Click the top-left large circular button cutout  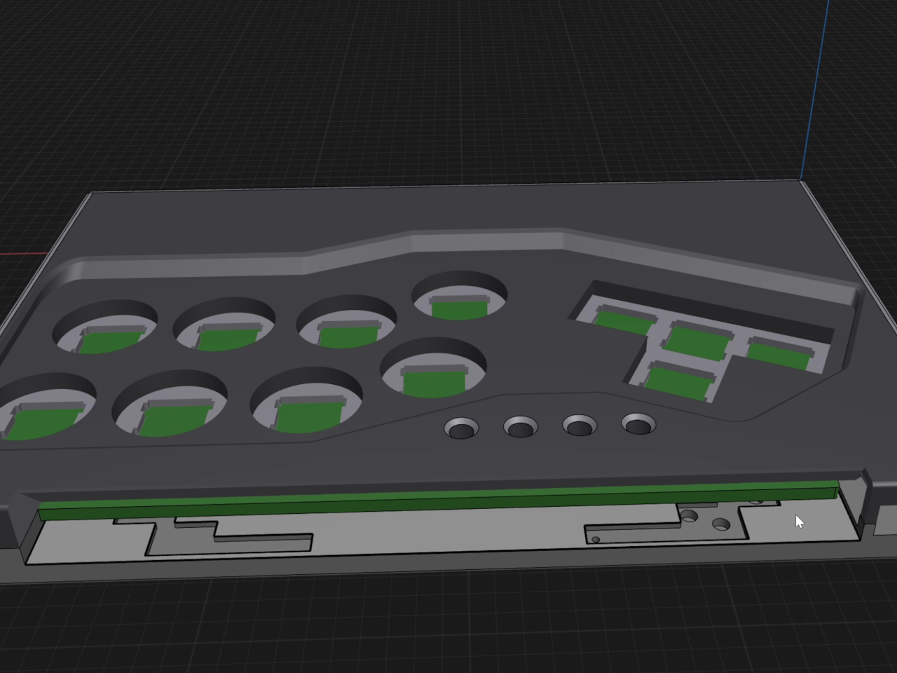click(105, 327)
